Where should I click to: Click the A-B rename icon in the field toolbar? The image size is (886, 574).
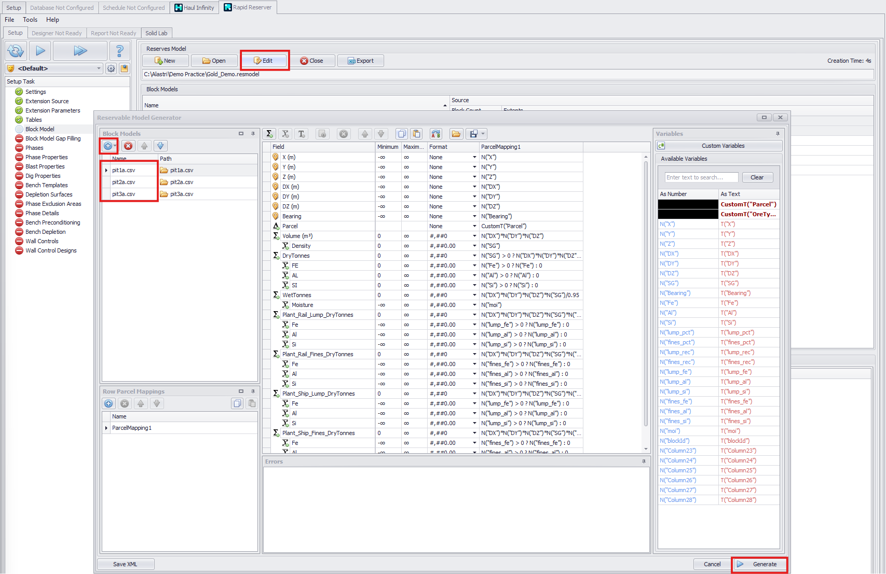click(435, 133)
